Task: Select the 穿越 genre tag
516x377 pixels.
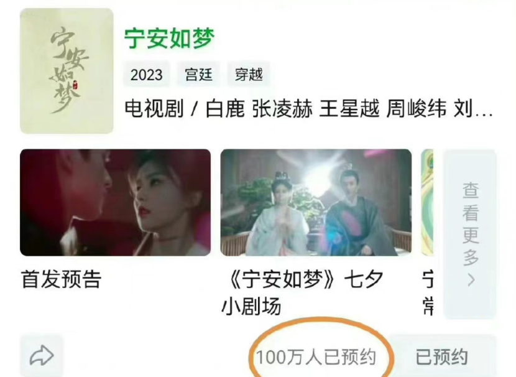Action: 249,75
